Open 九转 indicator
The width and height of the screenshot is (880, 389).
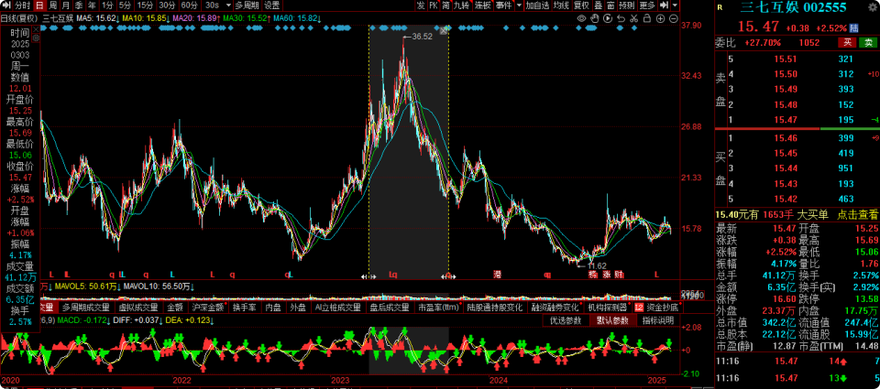(x=462, y=5)
